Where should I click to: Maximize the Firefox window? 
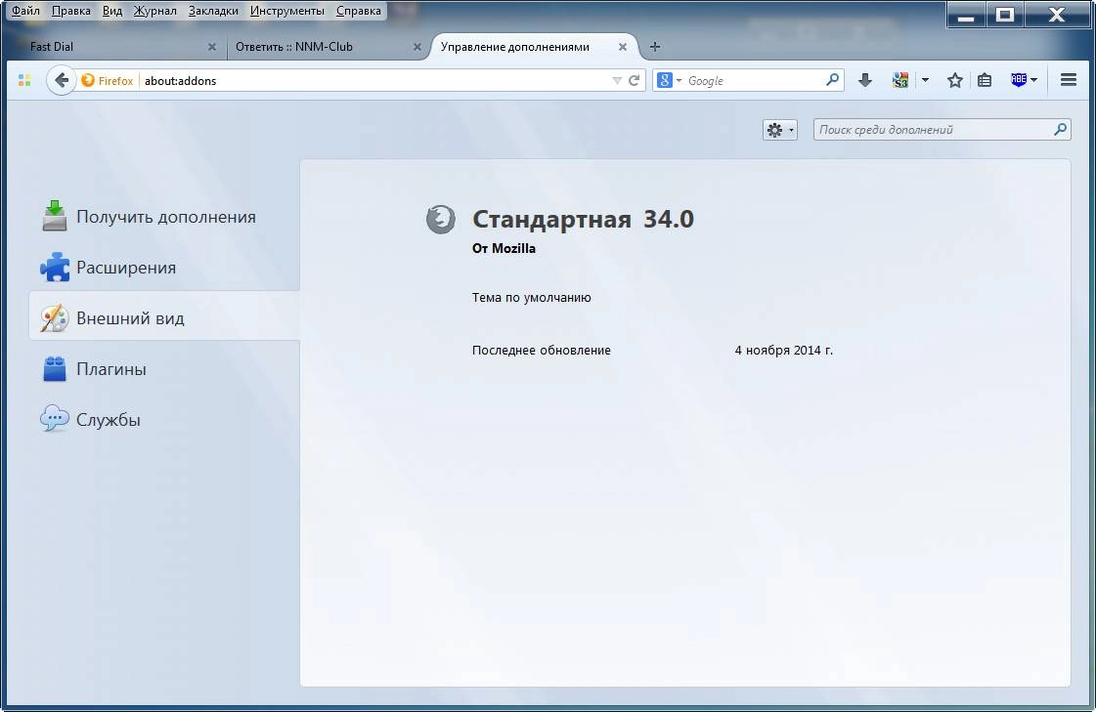1004,14
